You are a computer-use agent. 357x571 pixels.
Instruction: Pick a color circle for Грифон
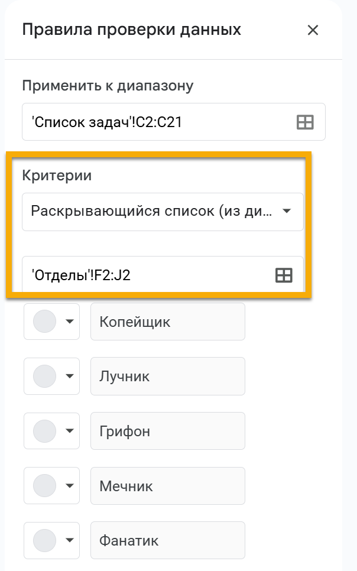pyautogui.click(x=44, y=430)
